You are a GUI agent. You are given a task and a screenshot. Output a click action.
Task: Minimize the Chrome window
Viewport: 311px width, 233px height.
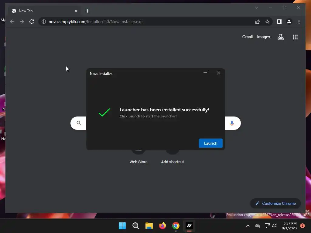pyautogui.click(x=270, y=8)
